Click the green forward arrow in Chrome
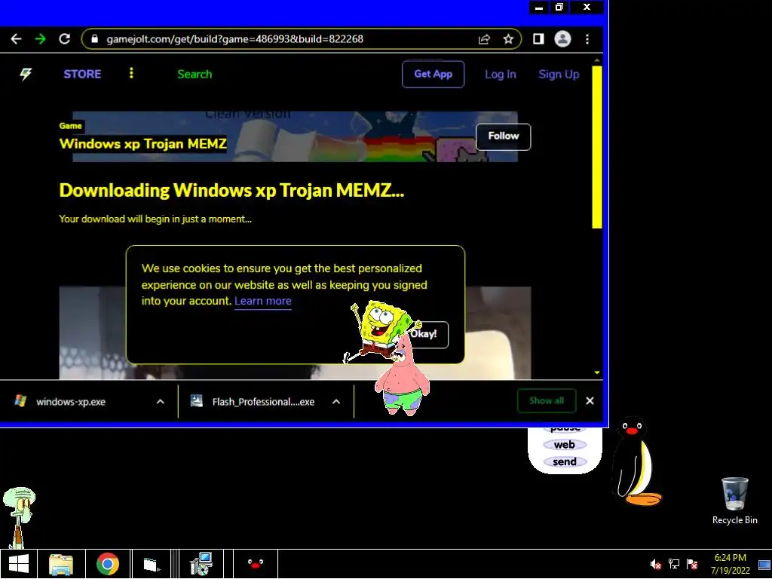772x579 pixels. tap(41, 39)
